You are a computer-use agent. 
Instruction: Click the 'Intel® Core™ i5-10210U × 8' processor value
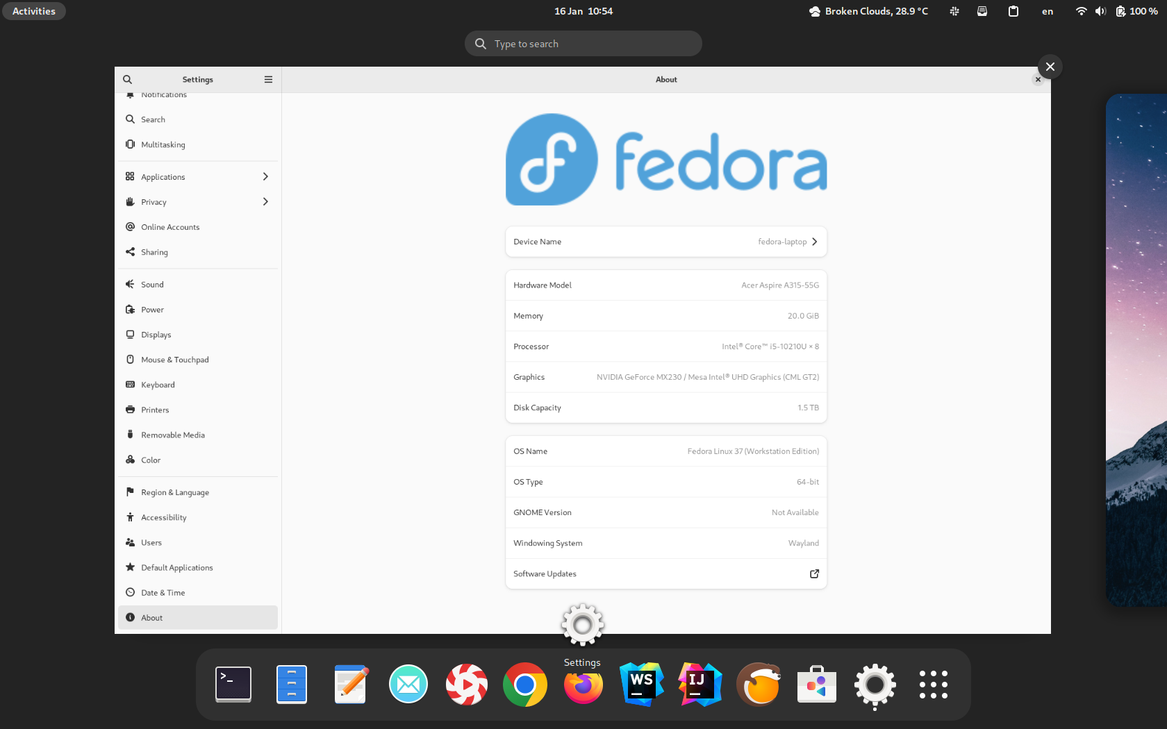pyautogui.click(x=770, y=346)
